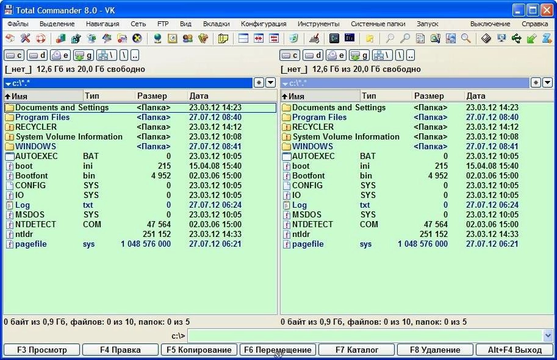Click the F4 Правка button
Image resolution: width=557 pixels, height=360 pixels.
120,350
